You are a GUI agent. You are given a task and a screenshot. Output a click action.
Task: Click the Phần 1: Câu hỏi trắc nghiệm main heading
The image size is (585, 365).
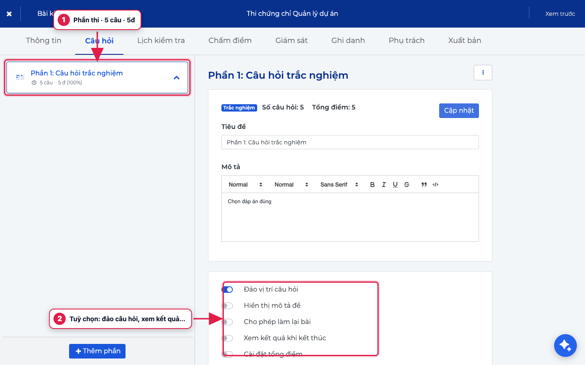click(278, 75)
